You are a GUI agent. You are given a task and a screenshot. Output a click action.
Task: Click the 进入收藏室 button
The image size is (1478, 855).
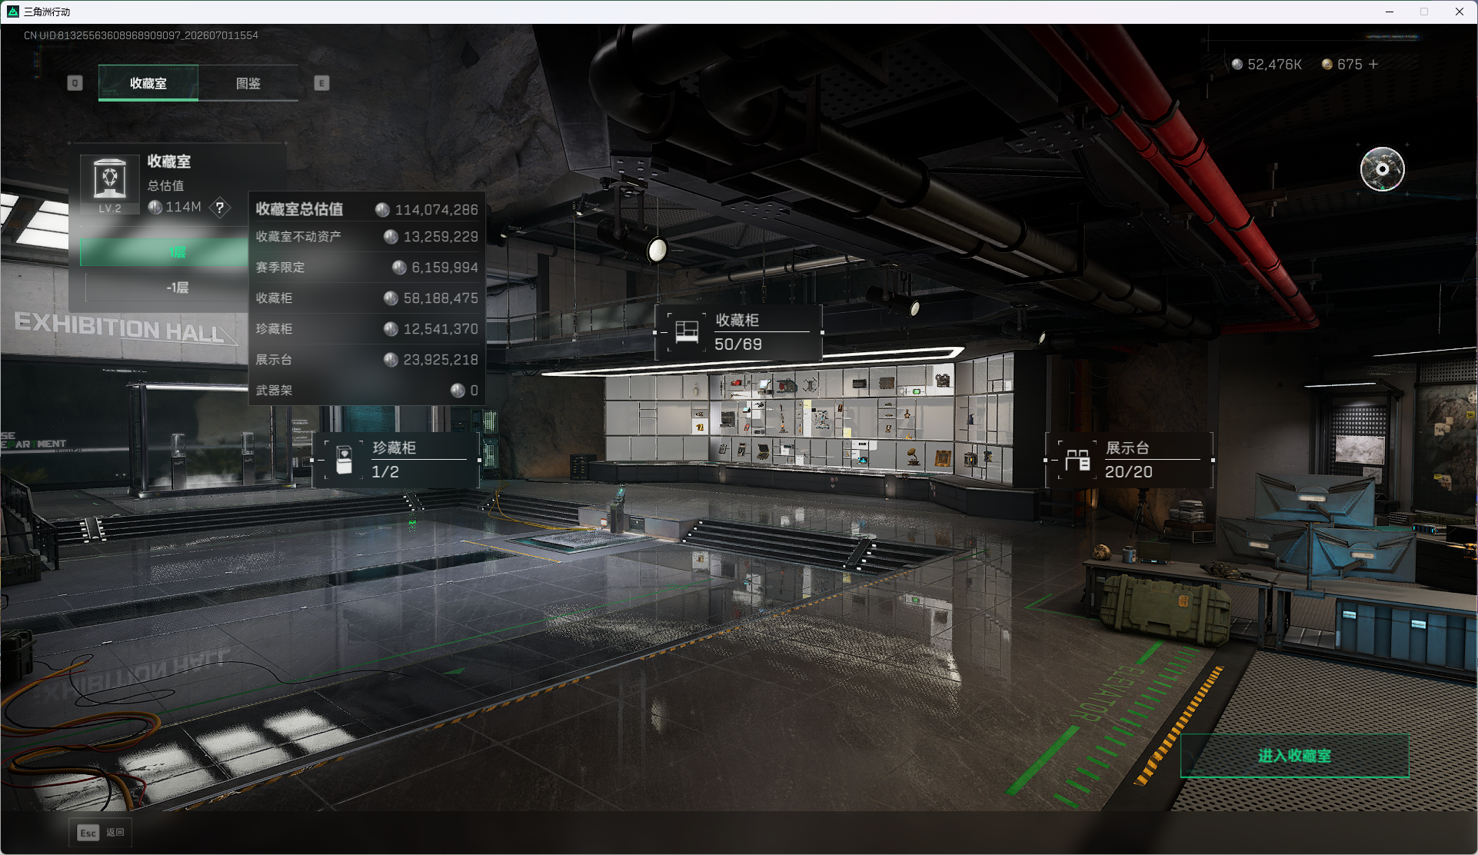tap(1294, 756)
